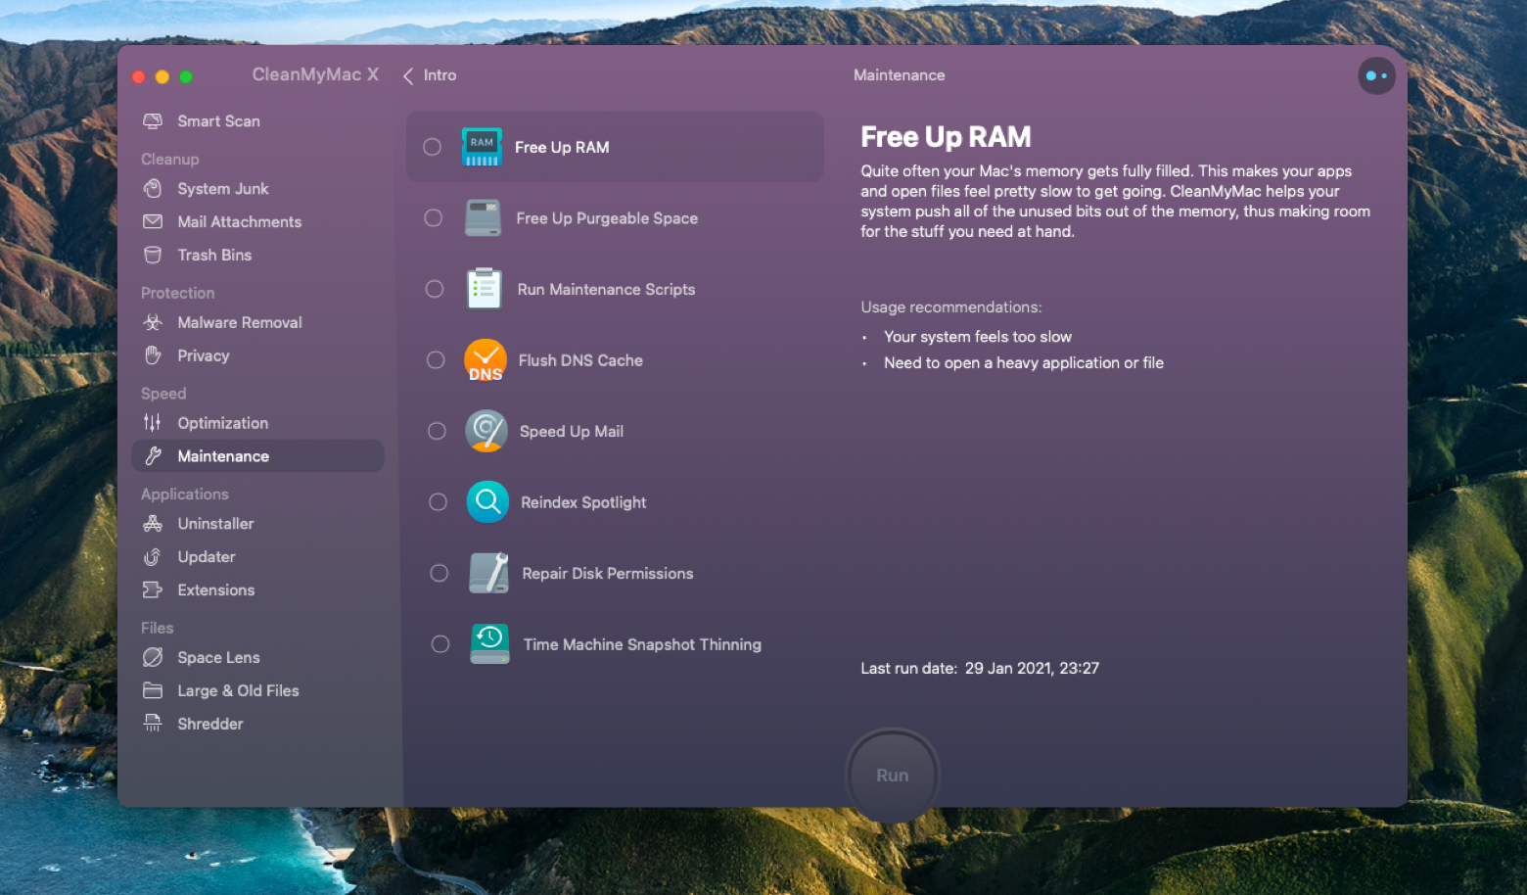Click the Optimization sliders icon
The width and height of the screenshot is (1527, 895).
(153, 423)
